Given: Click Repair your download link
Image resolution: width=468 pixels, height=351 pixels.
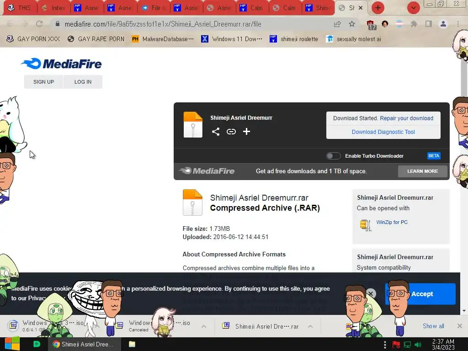Looking at the screenshot, I should coord(406,118).
